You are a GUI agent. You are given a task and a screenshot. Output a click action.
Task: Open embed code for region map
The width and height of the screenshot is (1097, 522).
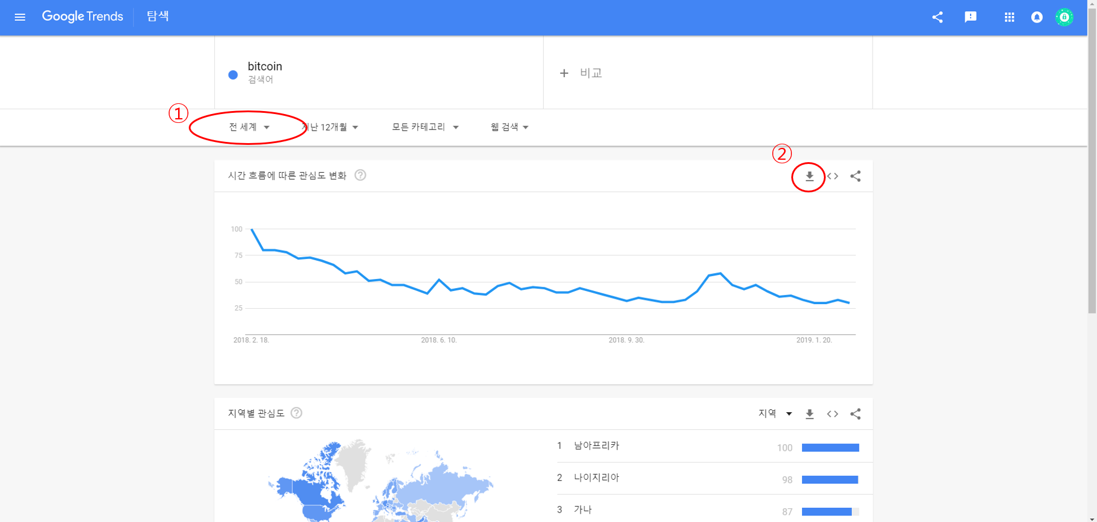pos(833,414)
